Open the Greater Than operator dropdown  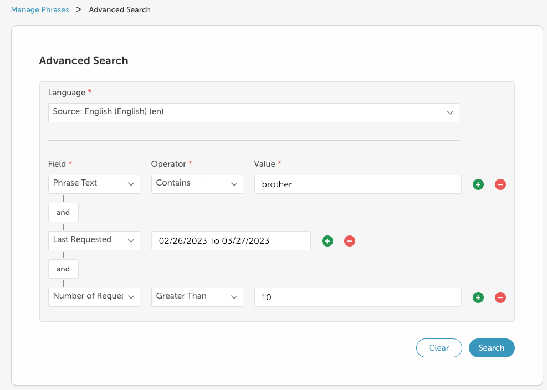point(197,297)
